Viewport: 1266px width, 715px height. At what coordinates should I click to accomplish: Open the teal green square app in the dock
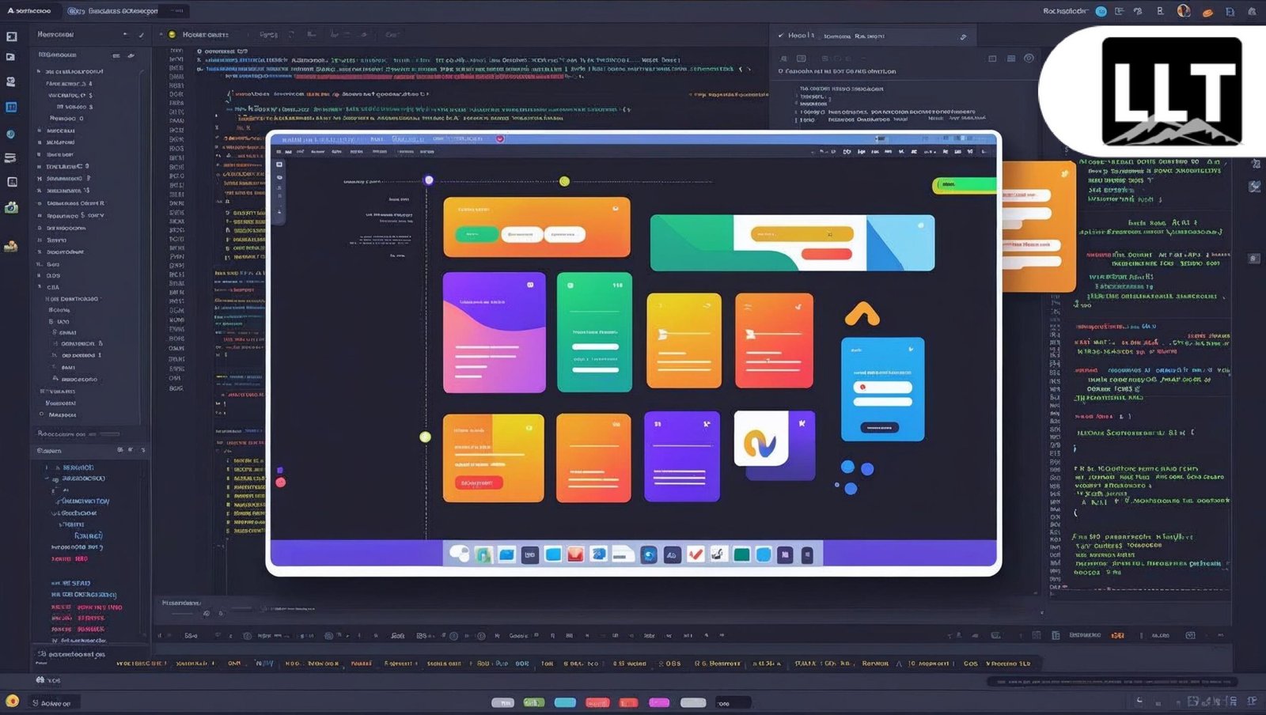741,554
